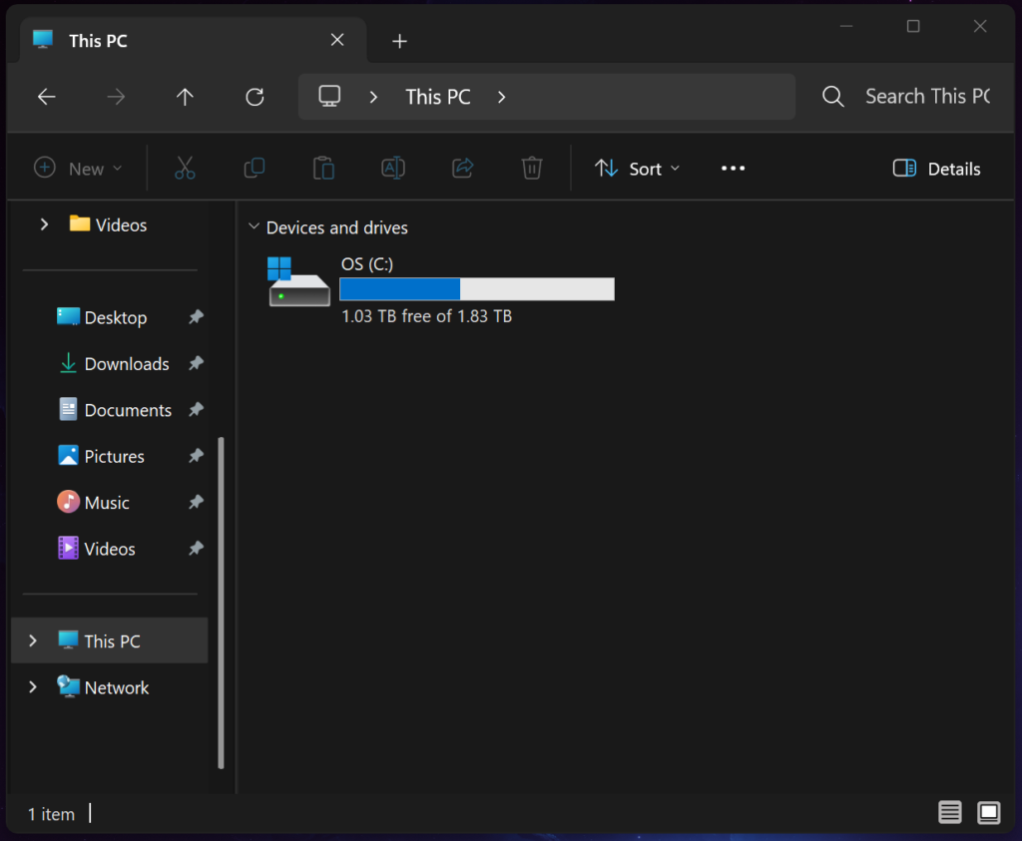Open chevron after This PC in address bar
The width and height of the screenshot is (1022, 841).
pyautogui.click(x=501, y=97)
